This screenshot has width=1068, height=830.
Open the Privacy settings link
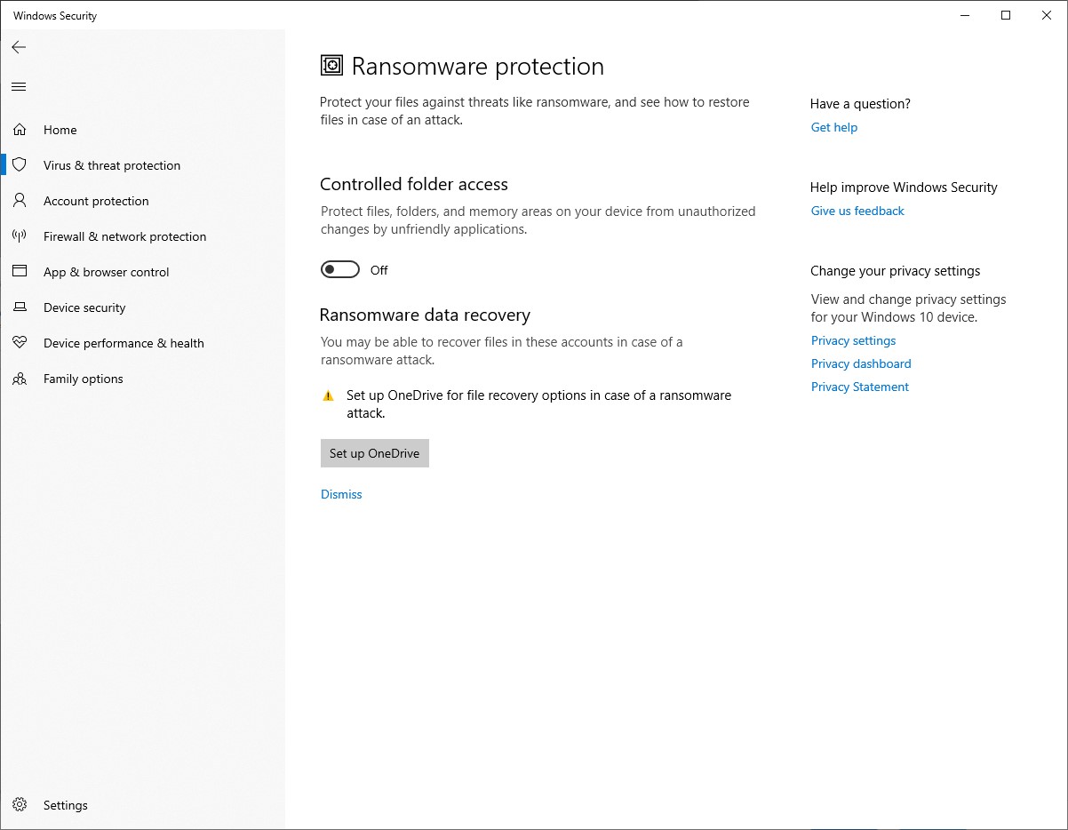853,340
